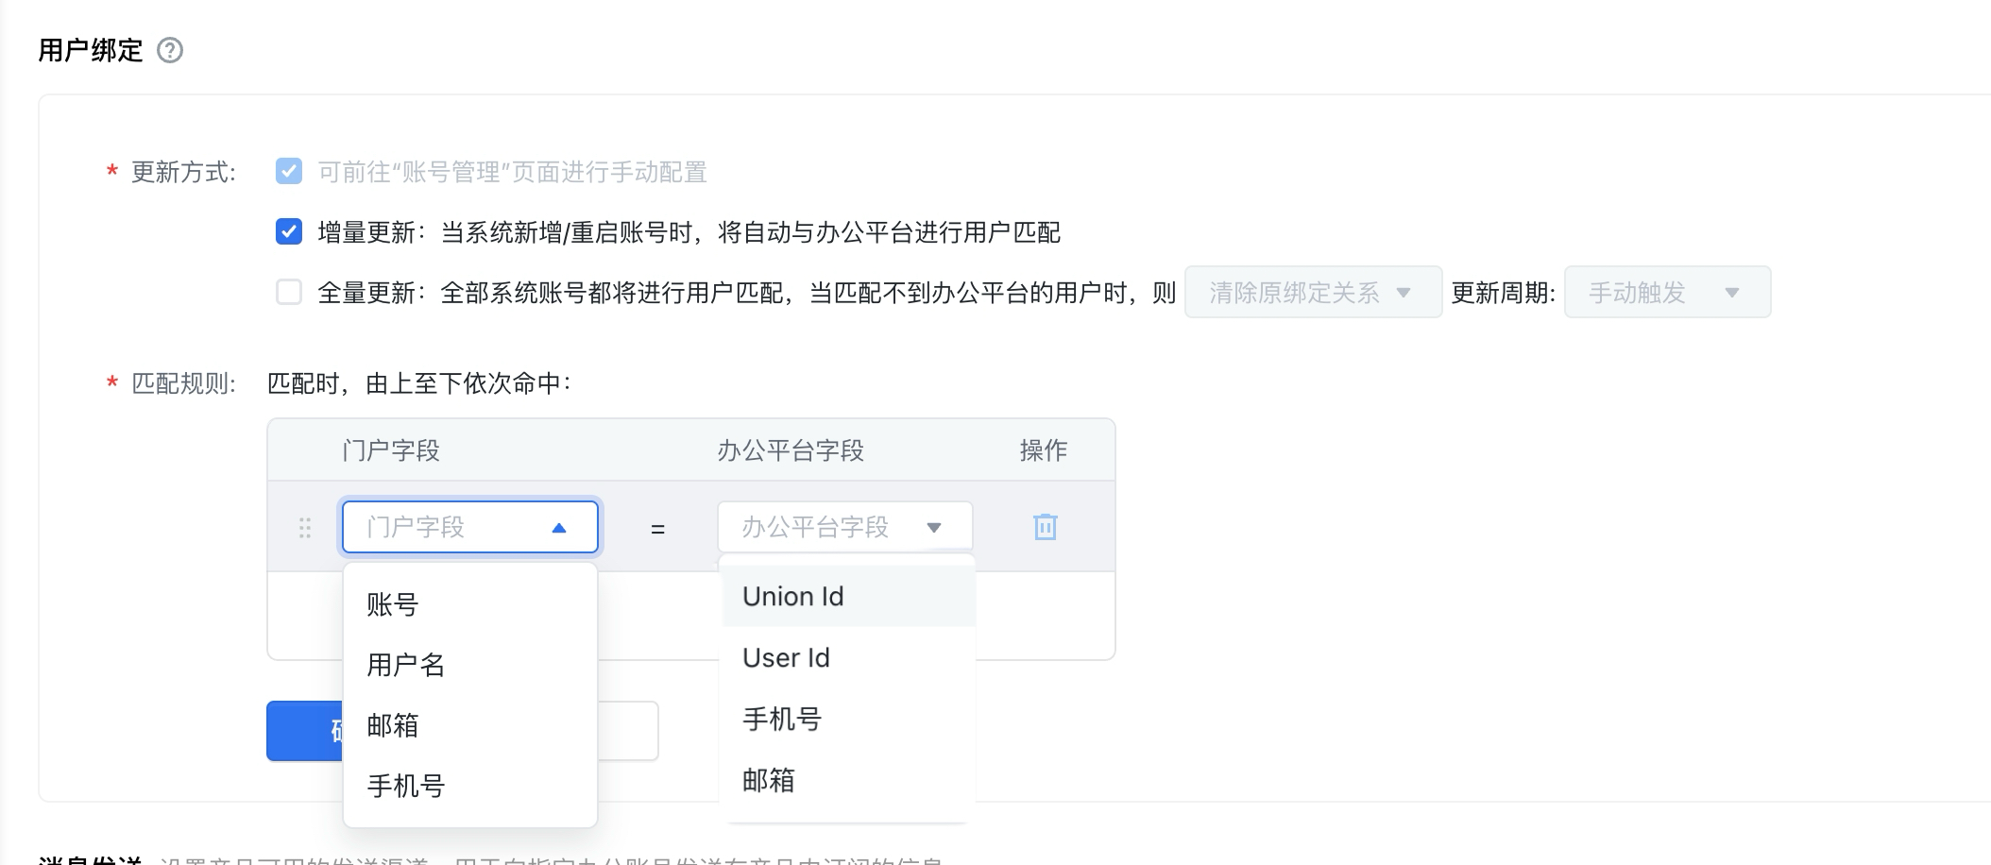Choose 手机号 in the portal field list

(470, 786)
